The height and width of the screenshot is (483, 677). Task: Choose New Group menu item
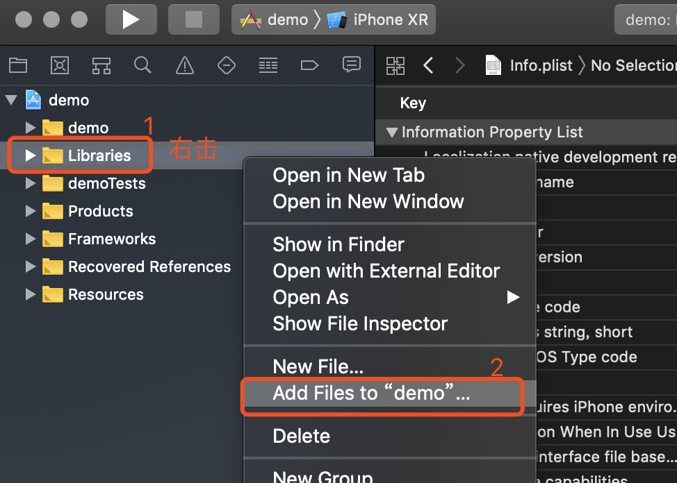390,475
